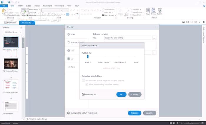This screenshot has width=206, height=125.
Task: Open LEARN MORE ABOUT PUBLISHING link
Action: 82,113
